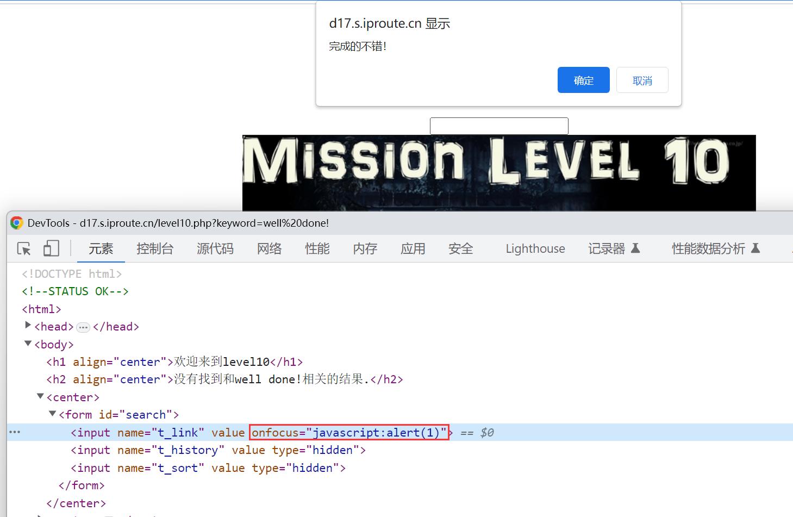Dismiss the dialog with 取消 button
Image resolution: width=793 pixels, height=517 pixels.
pyautogui.click(x=642, y=80)
